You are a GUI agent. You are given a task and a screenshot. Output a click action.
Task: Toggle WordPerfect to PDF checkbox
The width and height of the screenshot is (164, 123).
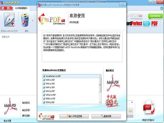pos(44,76)
